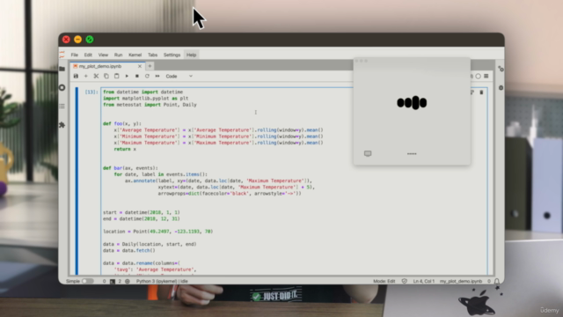The width and height of the screenshot is (563, 317).
Task: Run the selected cell
Action: pos(127,77)
